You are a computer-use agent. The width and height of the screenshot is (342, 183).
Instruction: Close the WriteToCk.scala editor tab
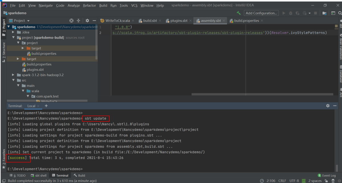point(133,21)
